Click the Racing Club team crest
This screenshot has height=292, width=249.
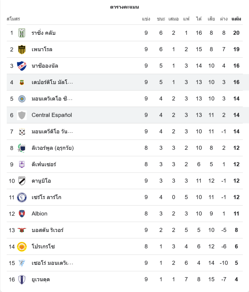(22, 33)
